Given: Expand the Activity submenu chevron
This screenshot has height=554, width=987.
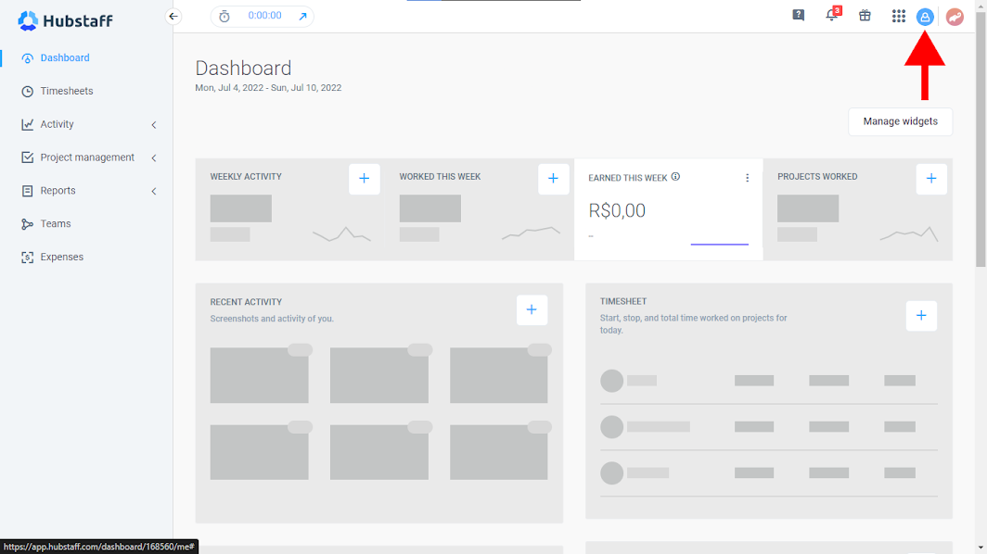Looking at the screenshot, I should (154, 124).
